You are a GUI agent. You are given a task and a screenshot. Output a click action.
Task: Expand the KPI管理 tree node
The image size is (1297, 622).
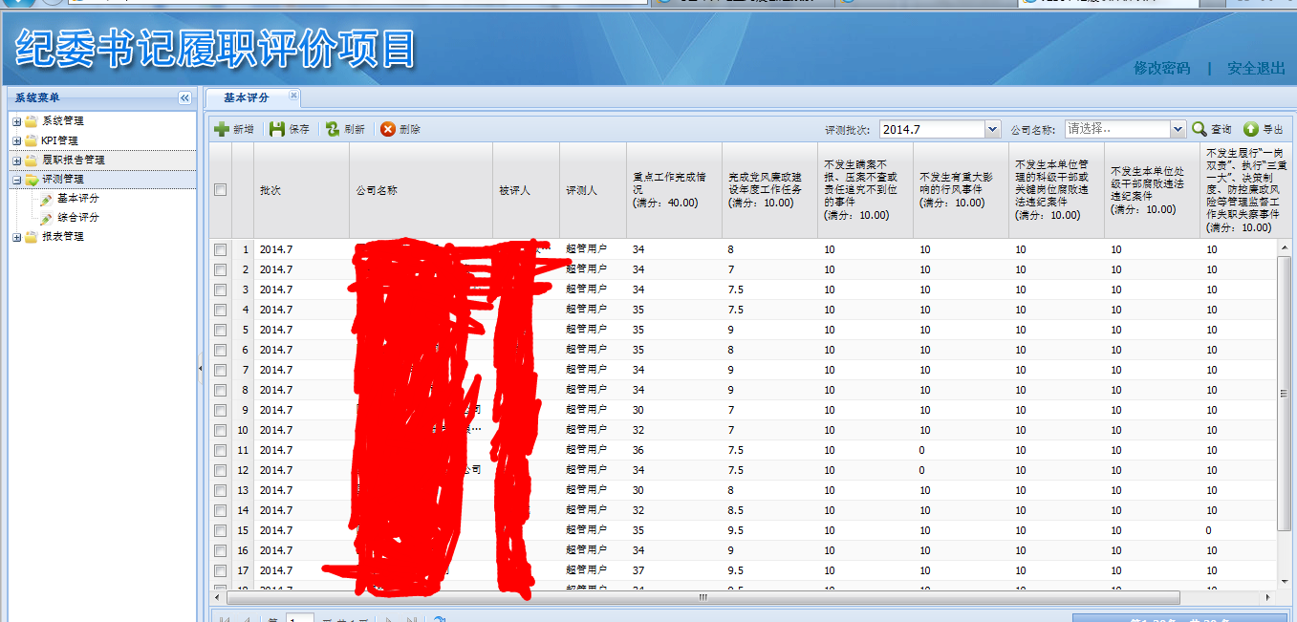[x=17, y=140]
